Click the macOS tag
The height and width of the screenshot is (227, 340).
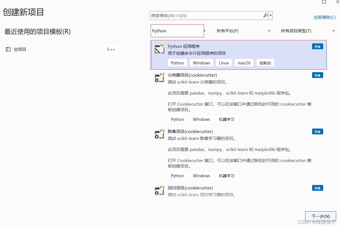(x=244, y=63)
